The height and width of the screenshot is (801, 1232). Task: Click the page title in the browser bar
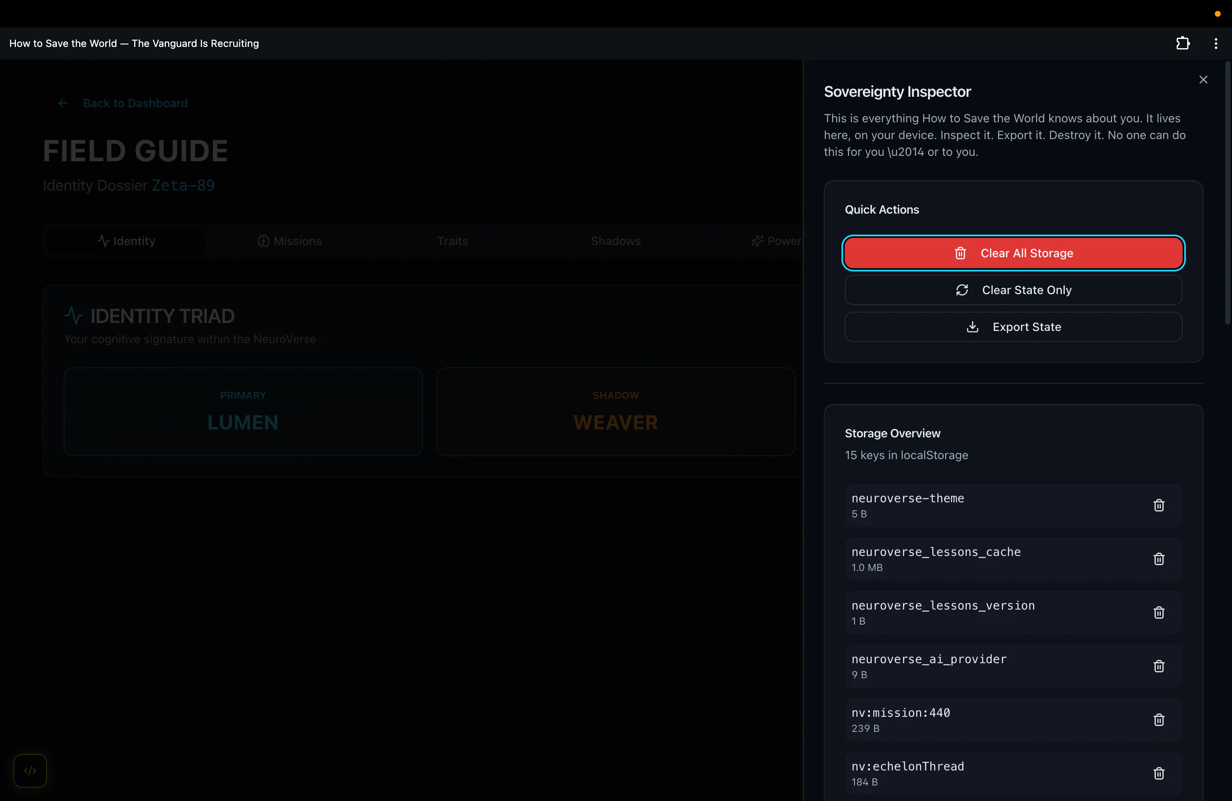(x=134, y=44)
